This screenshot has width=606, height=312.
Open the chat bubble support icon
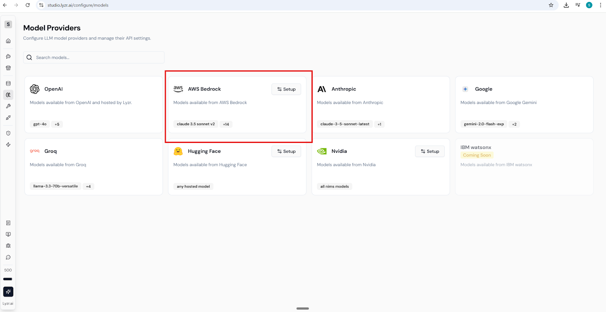8,258
